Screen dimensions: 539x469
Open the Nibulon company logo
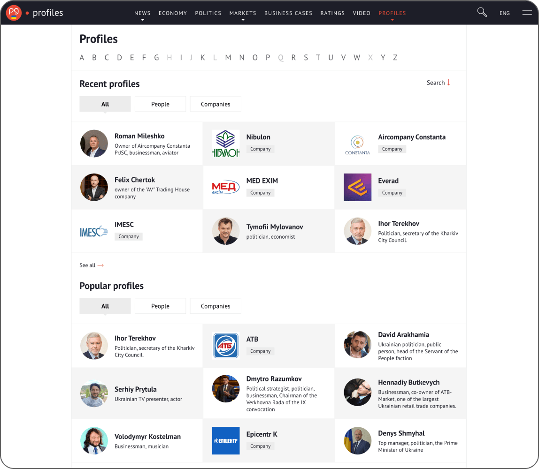tap(225, 144)
